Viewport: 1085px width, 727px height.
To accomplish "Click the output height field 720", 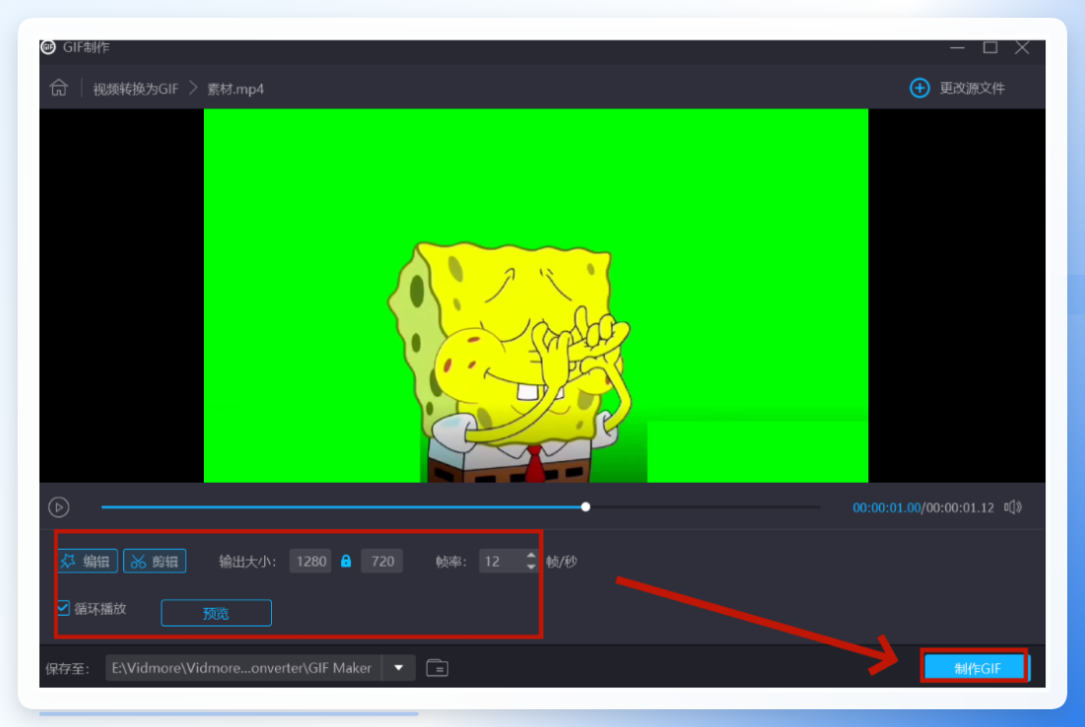I will click(382, 561).
